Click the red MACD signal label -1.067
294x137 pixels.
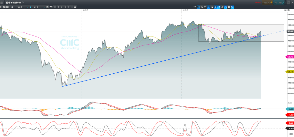[290, 115]
